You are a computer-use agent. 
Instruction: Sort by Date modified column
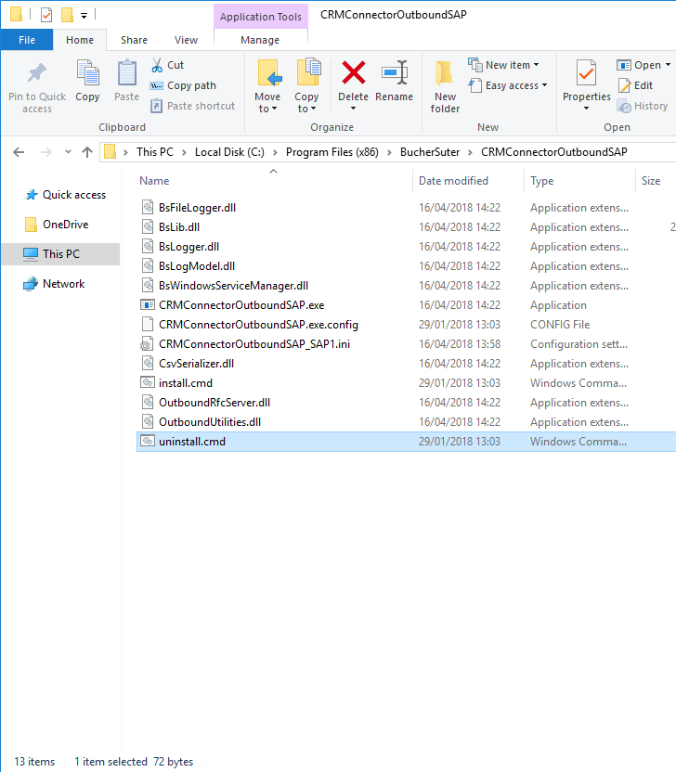(x=453, y=181)
